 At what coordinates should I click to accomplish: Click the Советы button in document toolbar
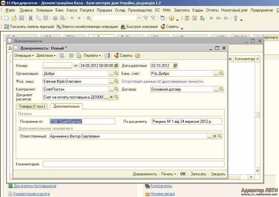(x=123, y=55)
